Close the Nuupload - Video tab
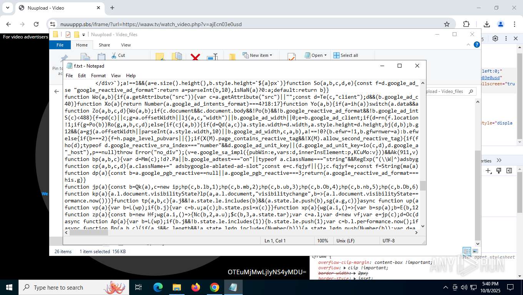This screenshot has width=523, height=295. (x=98, y=8)
